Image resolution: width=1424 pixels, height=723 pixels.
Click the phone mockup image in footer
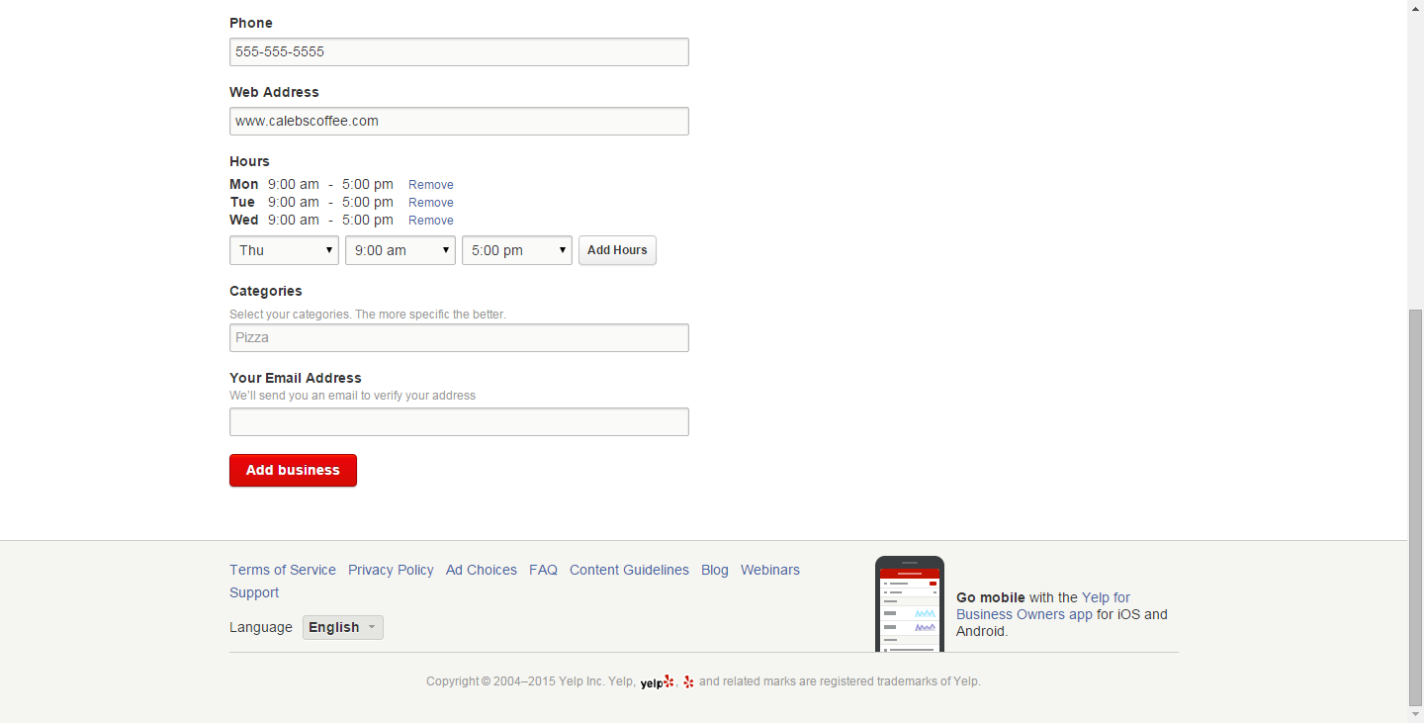[x=909, y=603]
